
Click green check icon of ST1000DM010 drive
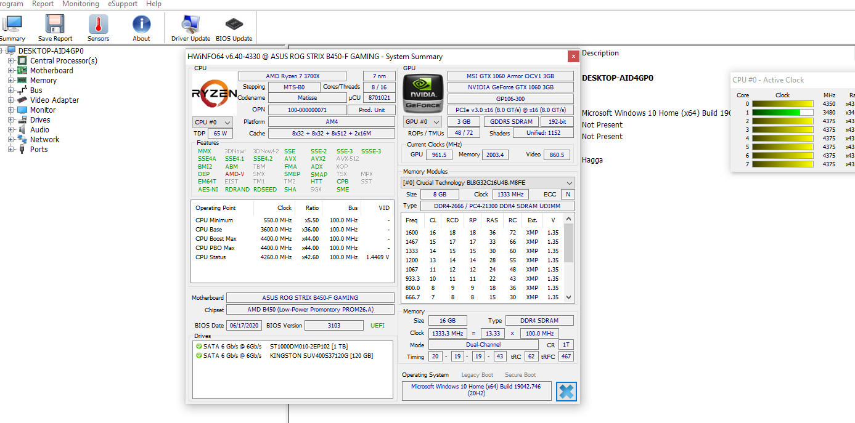pos(199,347)
